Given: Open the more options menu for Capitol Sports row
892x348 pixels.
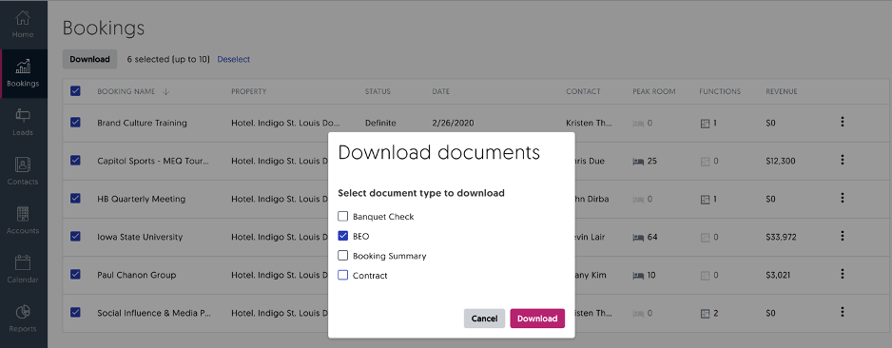Looking at the screenshot, I should pos(842,160).
